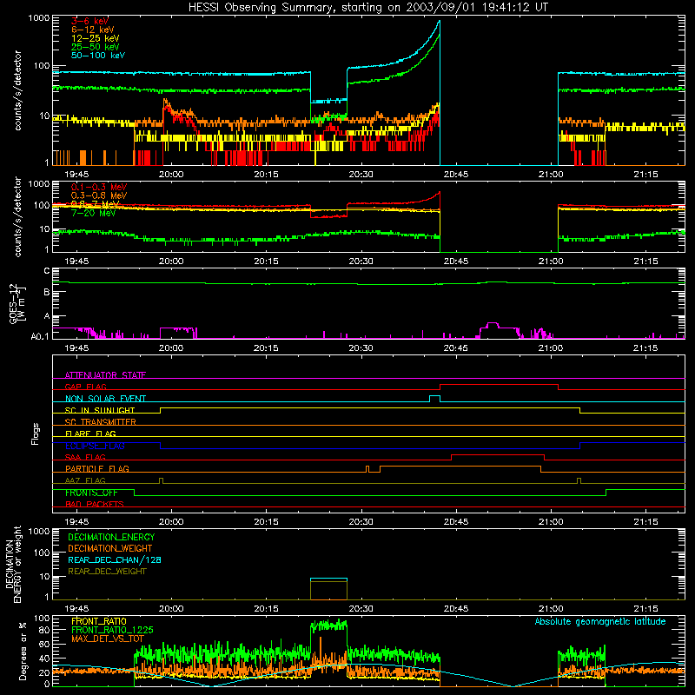Click the 20:00 tick label under GOES plot
The image size is (695, 695).
[x=171, y=348]
